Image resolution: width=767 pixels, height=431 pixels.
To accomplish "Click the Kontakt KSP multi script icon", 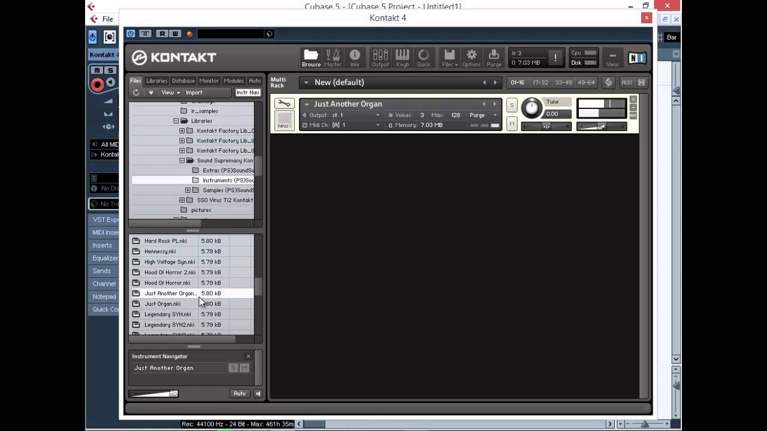I will tap(609, 83).
